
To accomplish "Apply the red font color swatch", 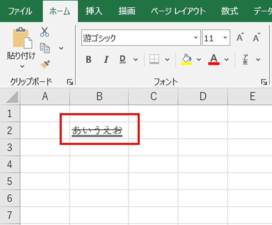I will click(214, 59).
